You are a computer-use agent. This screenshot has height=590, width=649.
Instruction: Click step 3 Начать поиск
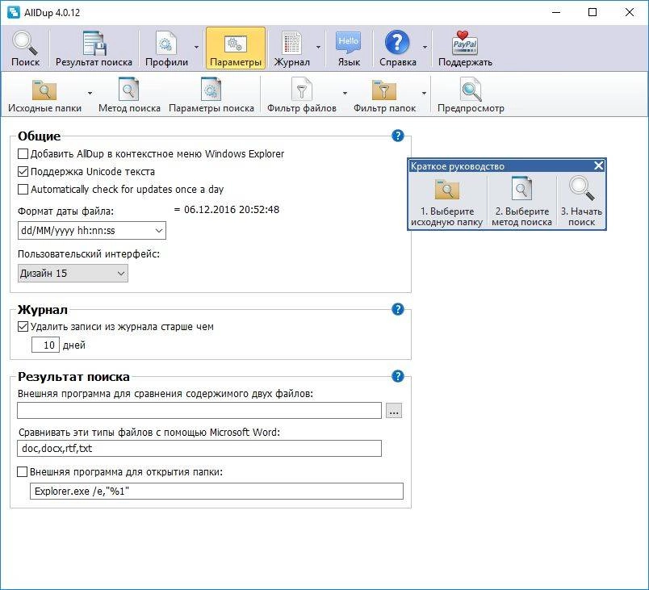coord(581,202)
